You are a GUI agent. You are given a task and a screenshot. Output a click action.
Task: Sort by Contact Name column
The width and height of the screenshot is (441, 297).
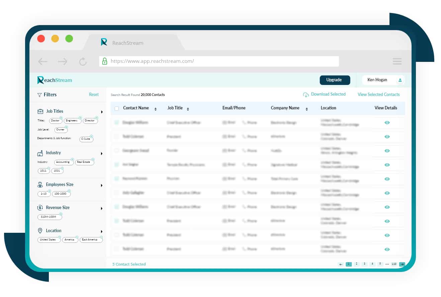156,109
